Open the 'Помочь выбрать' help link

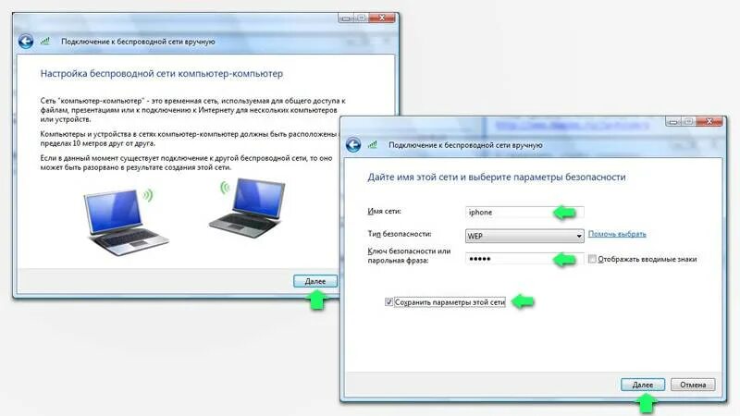point(617,234)
